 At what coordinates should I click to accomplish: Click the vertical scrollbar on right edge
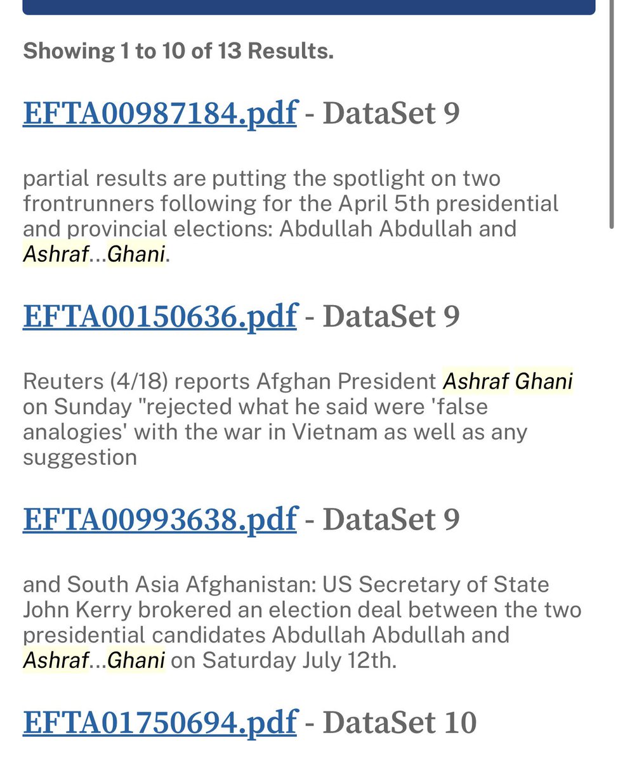(612, 114)
